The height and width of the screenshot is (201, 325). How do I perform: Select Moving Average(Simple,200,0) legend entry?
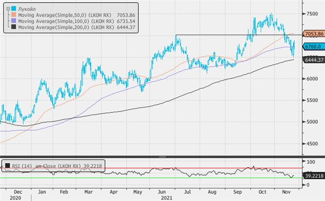66,28
